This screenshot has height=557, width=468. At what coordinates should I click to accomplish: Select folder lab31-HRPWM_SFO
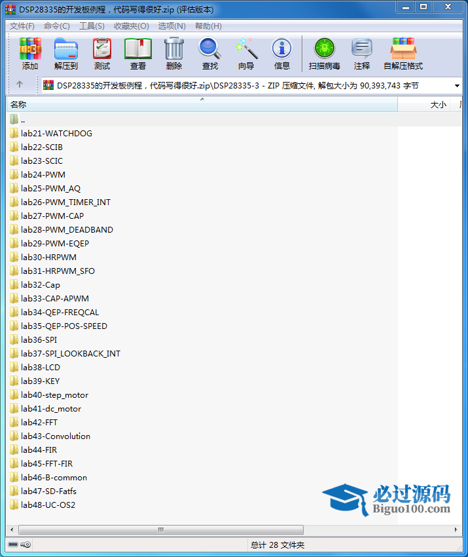[52, 271]
